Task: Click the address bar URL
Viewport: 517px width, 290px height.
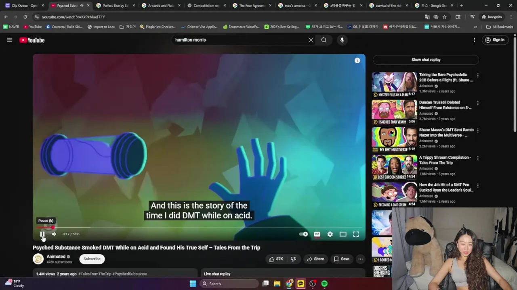Action: click(73, 17)
